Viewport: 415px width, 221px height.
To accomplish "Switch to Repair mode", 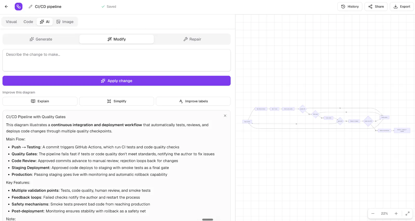I will [192, 39].
